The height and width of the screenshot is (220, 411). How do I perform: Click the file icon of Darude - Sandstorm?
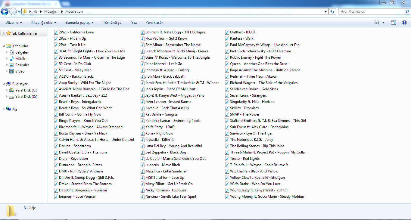click(x=56, y=146)
